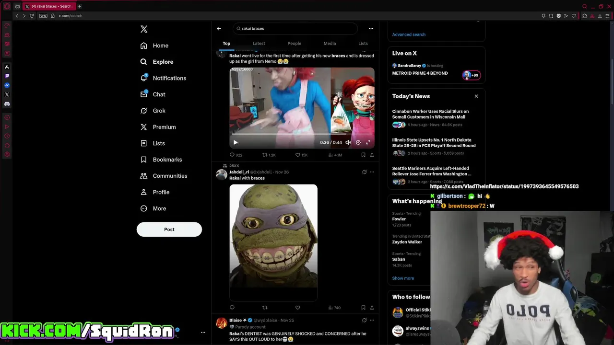
Task: Open the browser extensions icon
Action: coord(584,16)
